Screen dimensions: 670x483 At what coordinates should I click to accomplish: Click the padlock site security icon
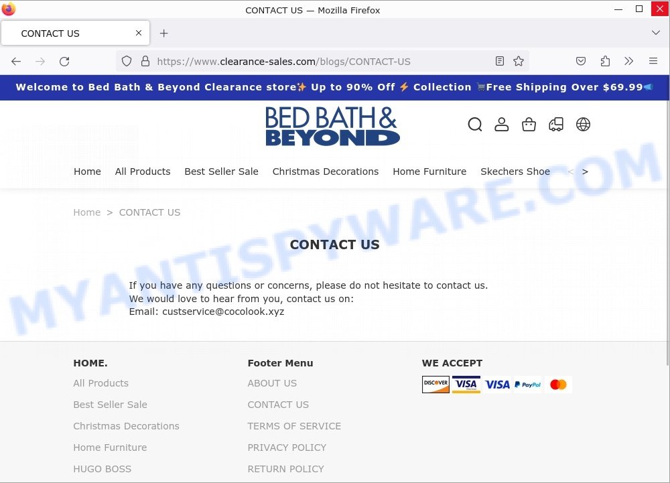[x=145, y=61]
